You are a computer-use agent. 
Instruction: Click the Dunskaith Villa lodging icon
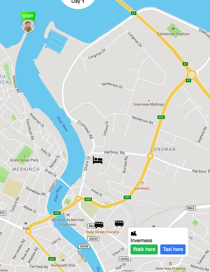point(63,260)
